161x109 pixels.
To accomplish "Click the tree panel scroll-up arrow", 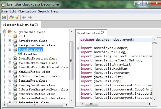I will pos(71,32).
